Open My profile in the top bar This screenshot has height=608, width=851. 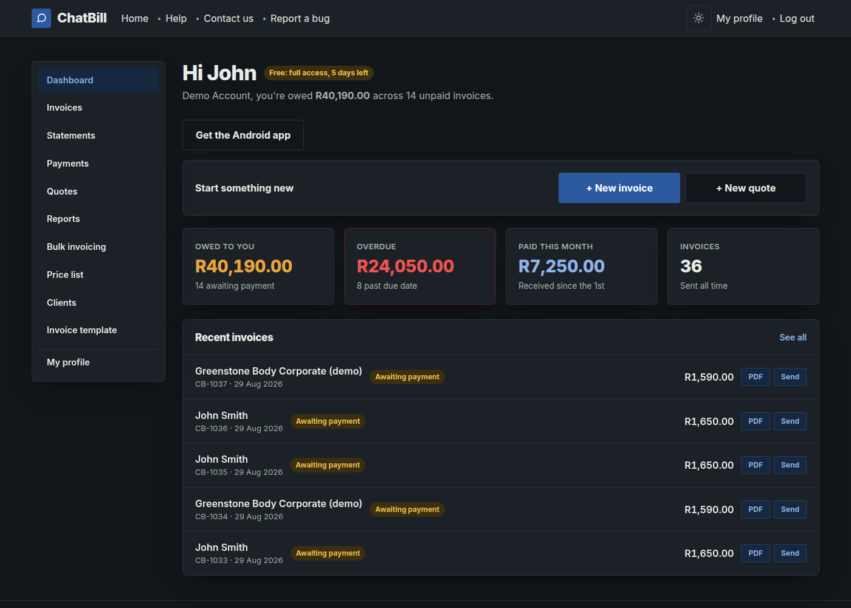[x=740, y=18]
